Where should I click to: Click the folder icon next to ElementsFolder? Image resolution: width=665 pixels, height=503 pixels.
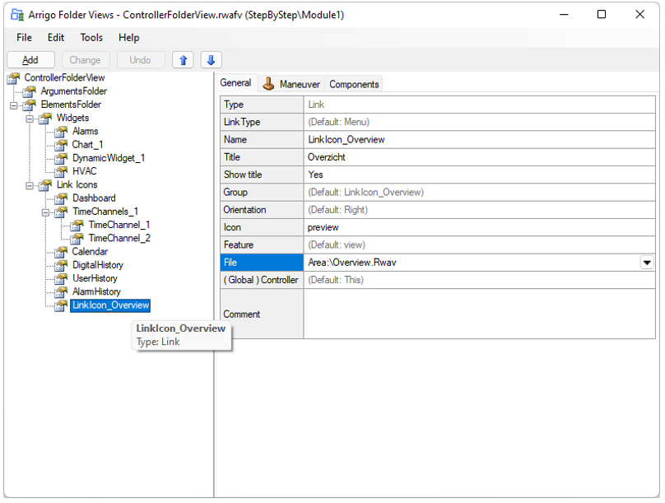30,105
